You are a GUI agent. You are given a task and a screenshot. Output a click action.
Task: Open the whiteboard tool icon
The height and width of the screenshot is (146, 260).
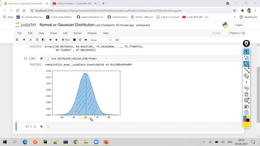pyautogui.click(x=247, y=100)
